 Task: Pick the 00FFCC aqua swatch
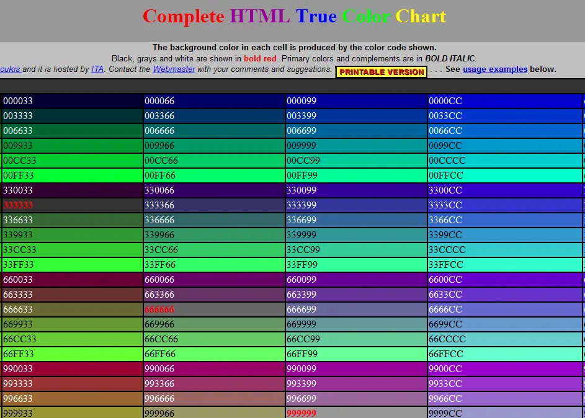pyautogui.click(x=504, y=176)
